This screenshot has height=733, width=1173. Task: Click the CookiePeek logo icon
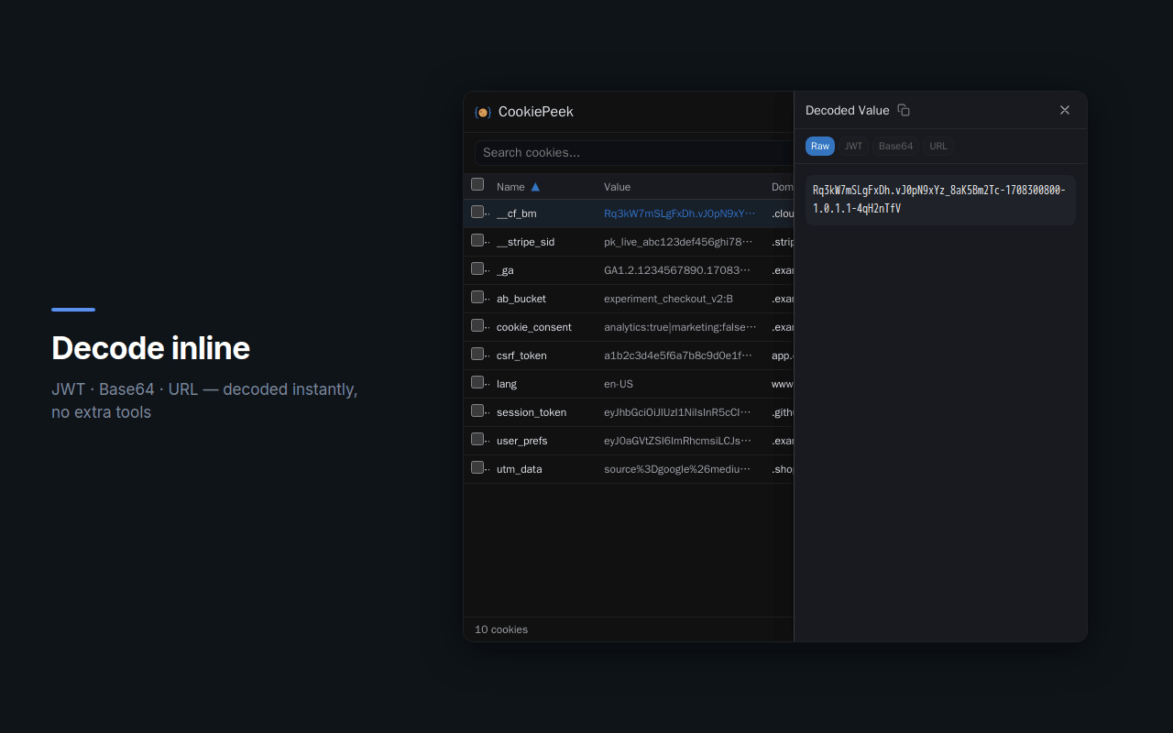coord(483,112)
